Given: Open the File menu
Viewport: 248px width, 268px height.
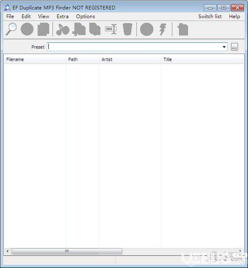Looking at the screenshot, I should [x=10, y=17].
